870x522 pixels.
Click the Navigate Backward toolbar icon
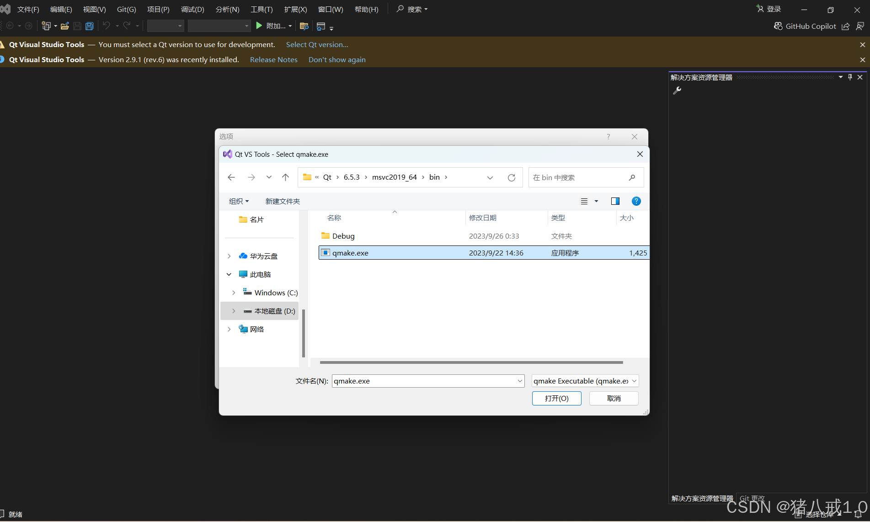[x=10, y=26]
